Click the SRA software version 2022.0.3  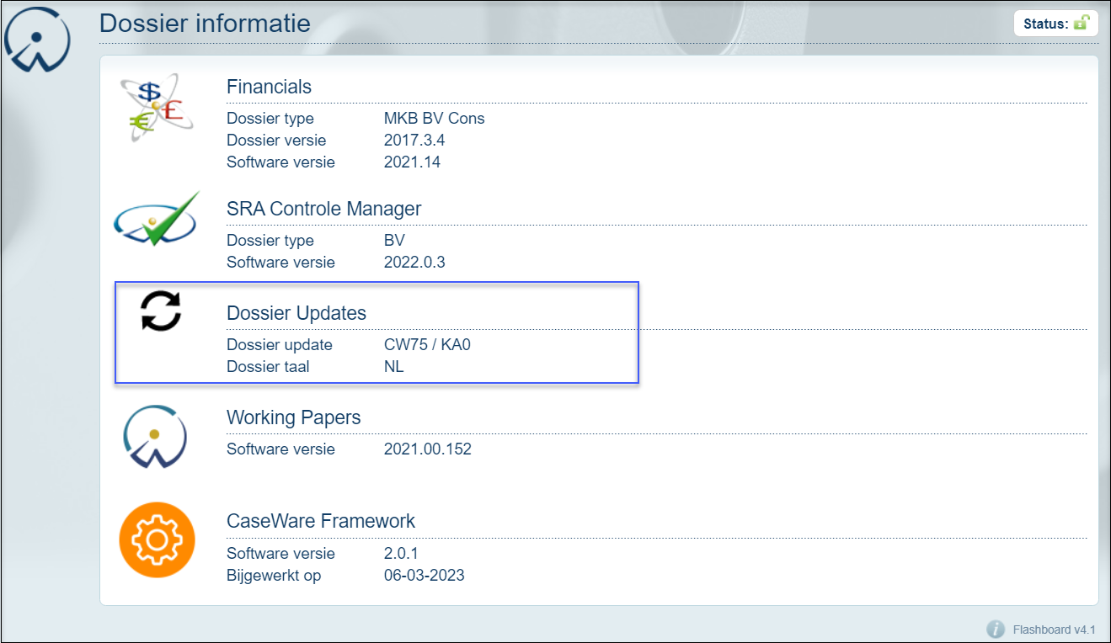click(x=414, y=263)
